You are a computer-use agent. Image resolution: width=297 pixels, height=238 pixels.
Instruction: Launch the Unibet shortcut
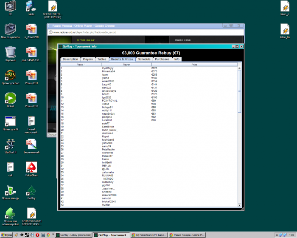10,100
